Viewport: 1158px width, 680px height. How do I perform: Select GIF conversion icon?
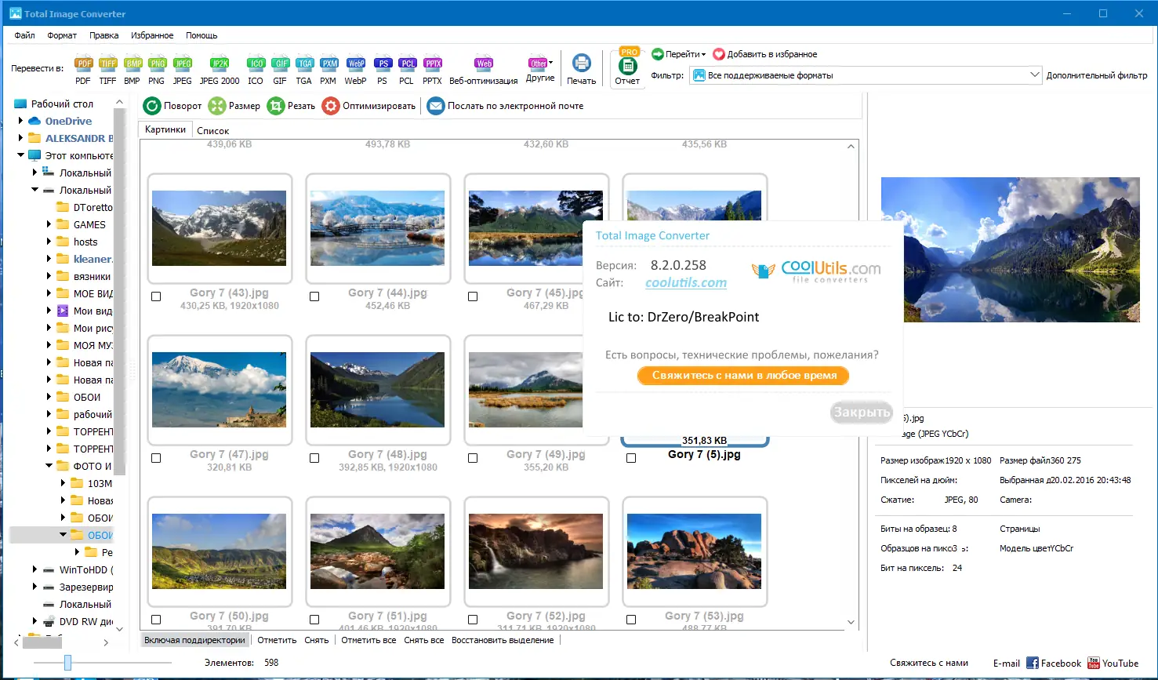pyautogui.click(x=280, y=69)
